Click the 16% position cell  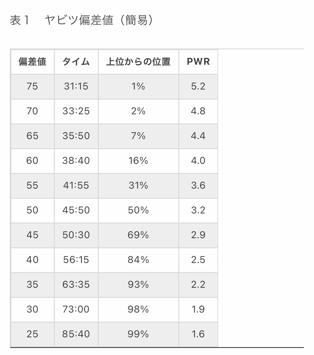tap(138, 161)
